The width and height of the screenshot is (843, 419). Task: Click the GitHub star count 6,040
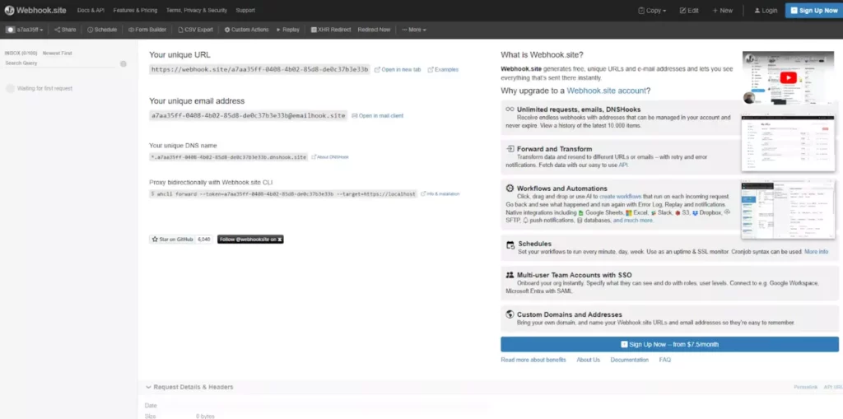[204, 239]
